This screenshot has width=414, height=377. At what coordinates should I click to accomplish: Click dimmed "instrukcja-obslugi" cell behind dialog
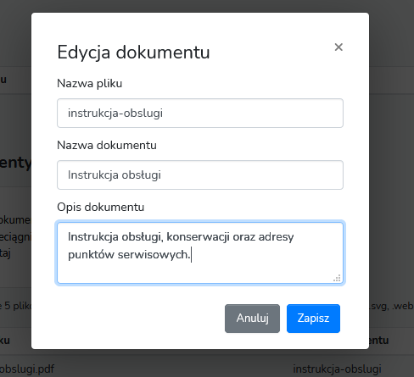[337, 369]
